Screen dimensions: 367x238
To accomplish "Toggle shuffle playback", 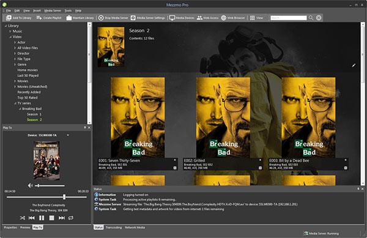I will click(x=22, y=218).
